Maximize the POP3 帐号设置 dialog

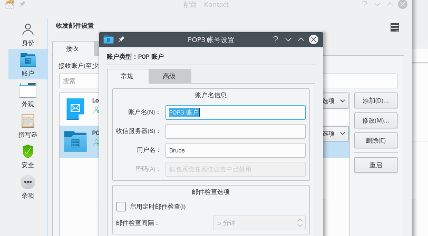[301, 39]
